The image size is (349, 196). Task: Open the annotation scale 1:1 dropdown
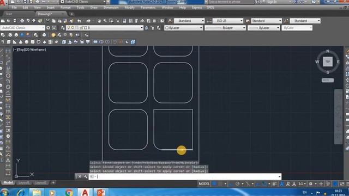tap(302, 184)
